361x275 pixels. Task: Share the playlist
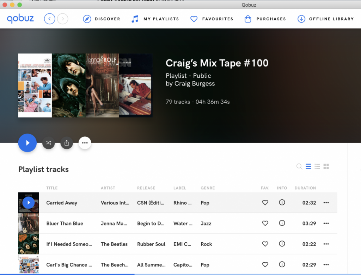[x=67, y=143]
